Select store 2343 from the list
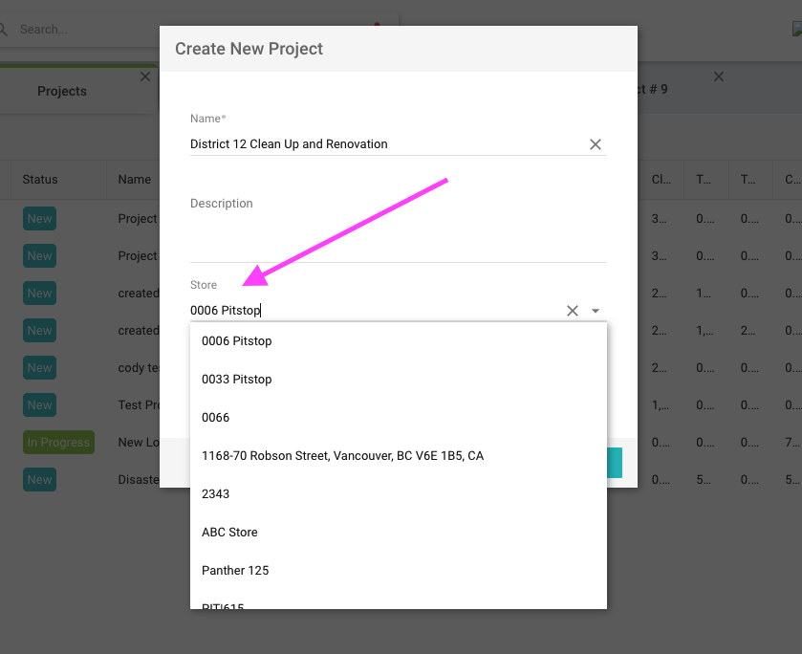Image resolution: width=802 pixels, height=654 pixels. (216, 494)
